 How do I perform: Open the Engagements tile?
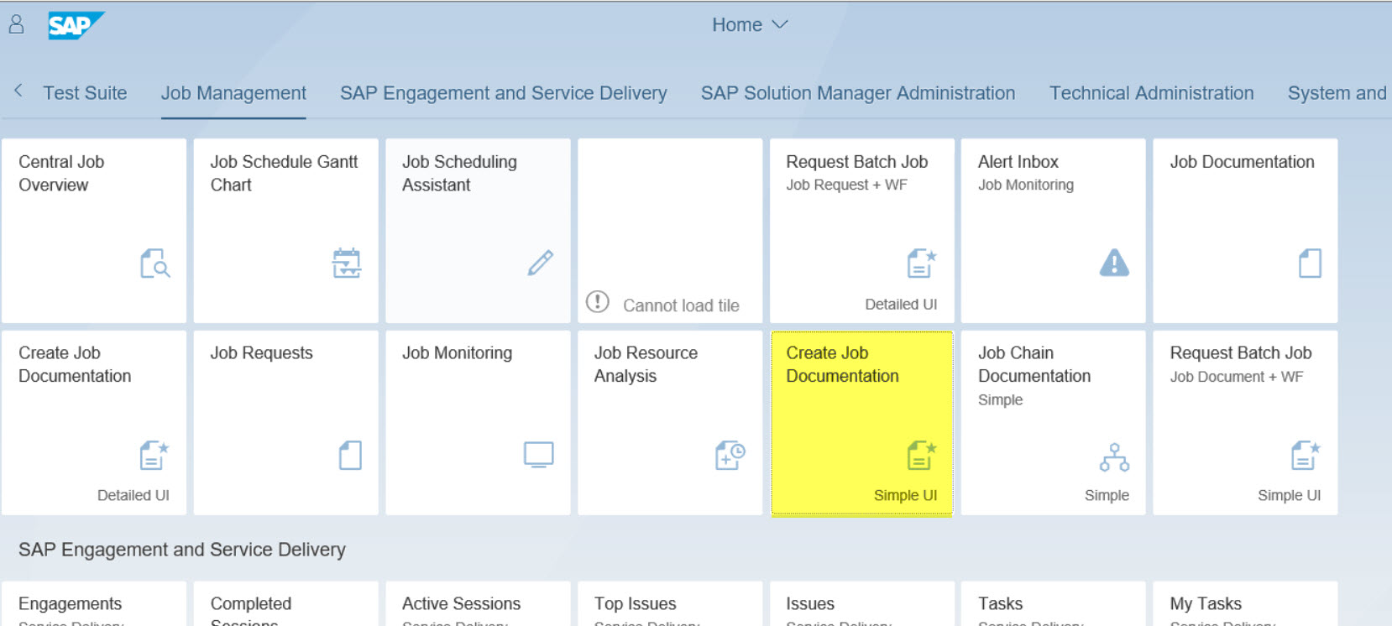coord(94,604)
